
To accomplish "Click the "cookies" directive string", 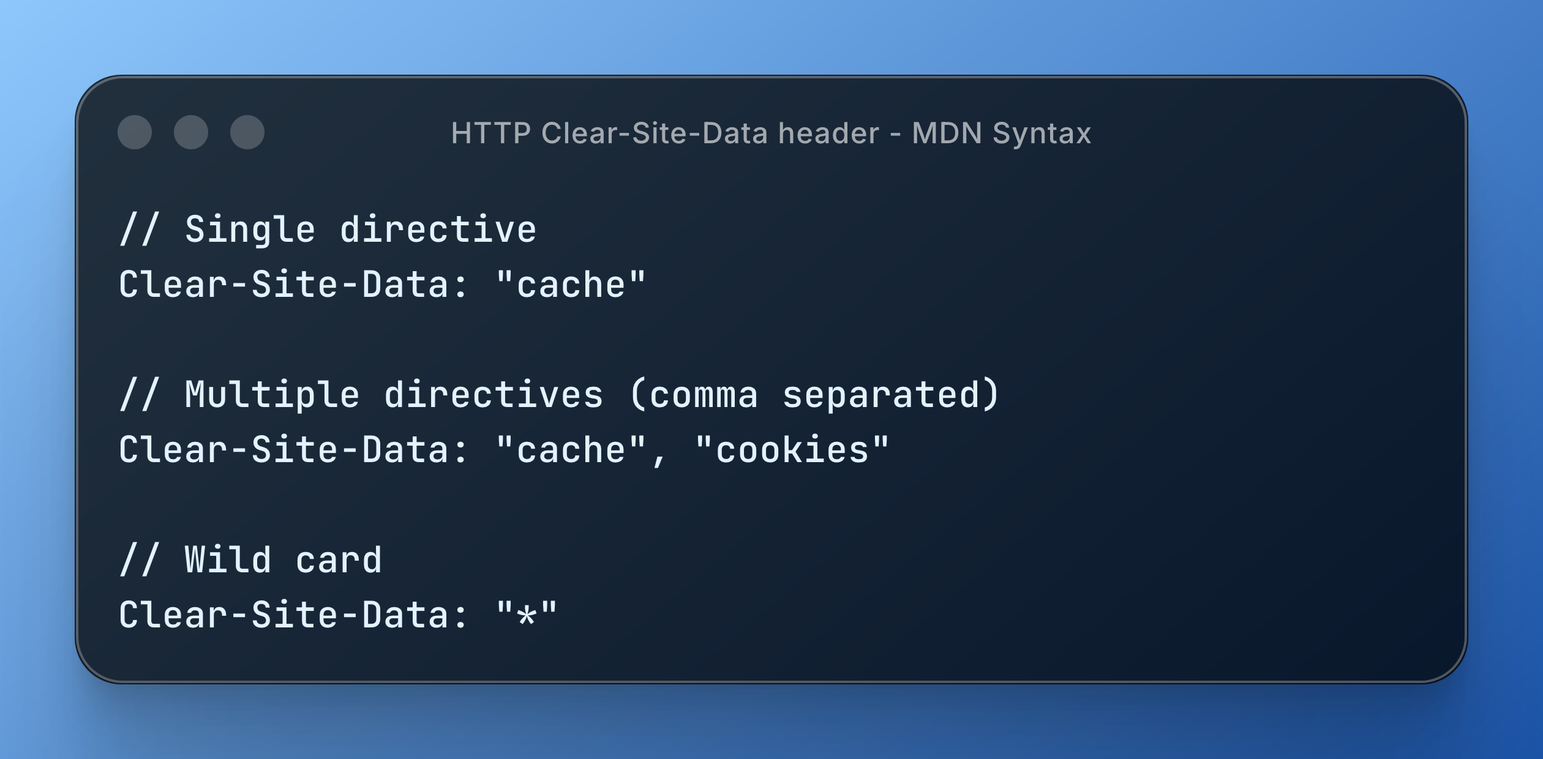I will click(792, 450).
